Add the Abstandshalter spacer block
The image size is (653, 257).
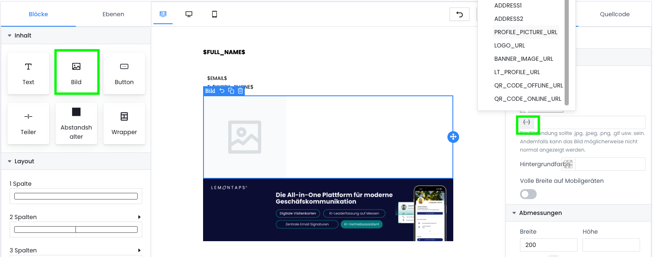76,123
